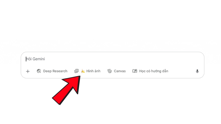Start voice input with the microphone

[197, 71]
